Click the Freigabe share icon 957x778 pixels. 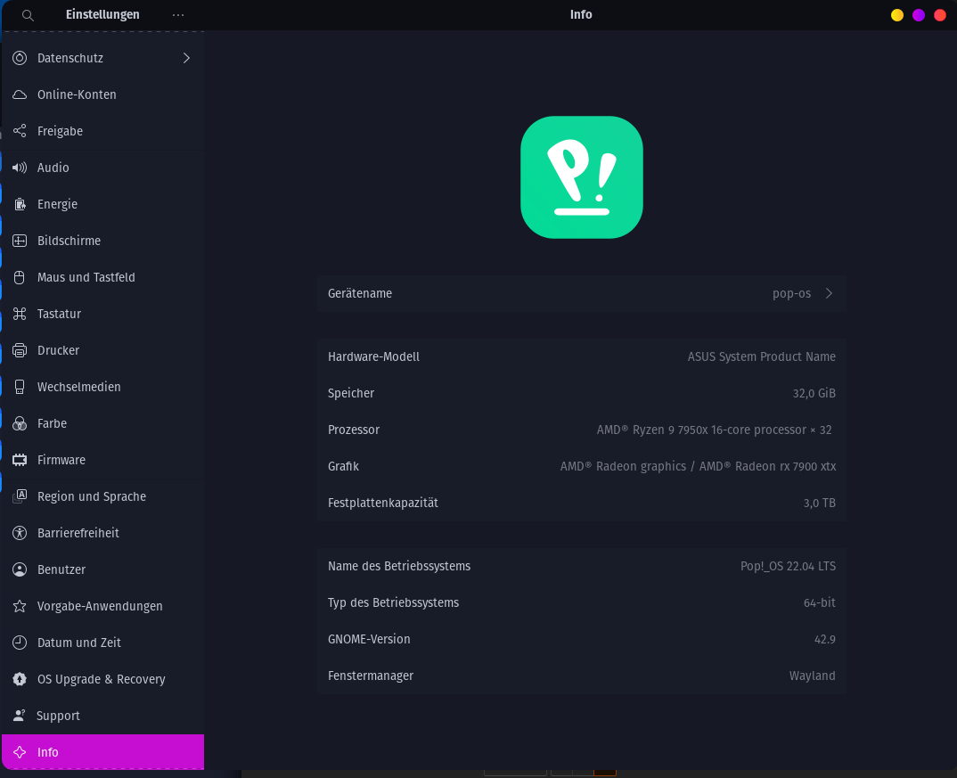pos(20,131)
